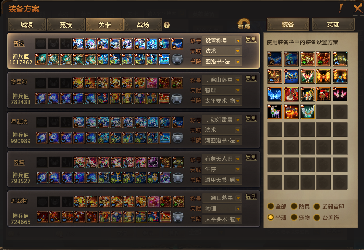Click the cauldron icon in 肉套 row

178,178
